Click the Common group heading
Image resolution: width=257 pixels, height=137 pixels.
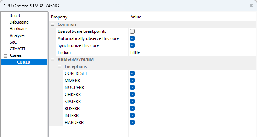67,24
